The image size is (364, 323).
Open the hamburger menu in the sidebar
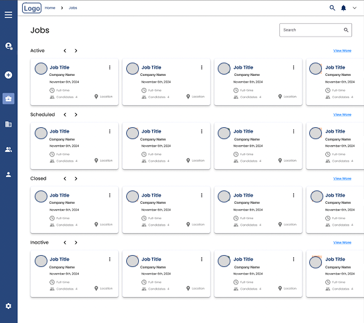[x=9, y=15]
